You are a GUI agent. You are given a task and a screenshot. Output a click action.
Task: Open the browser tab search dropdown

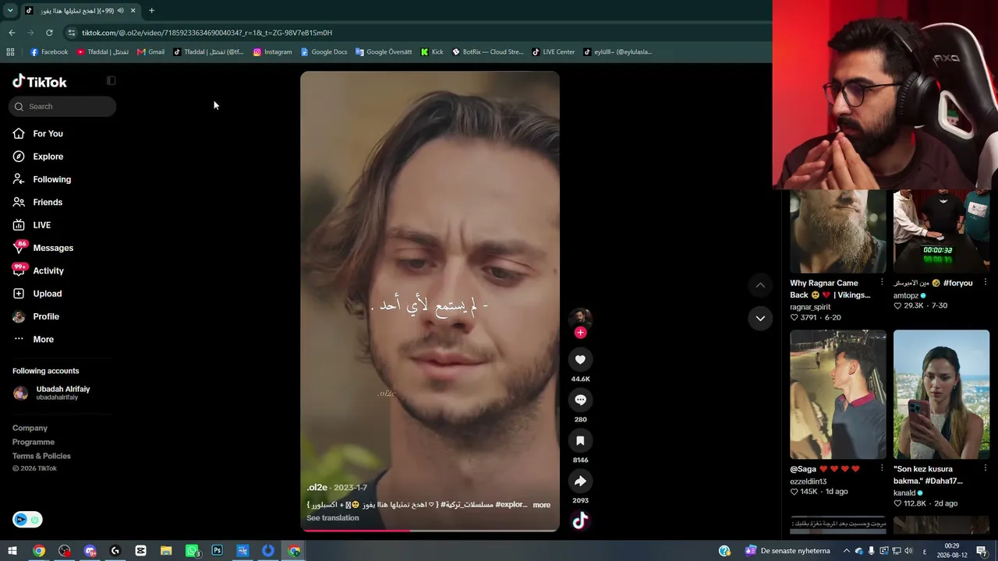pos(10,11)
